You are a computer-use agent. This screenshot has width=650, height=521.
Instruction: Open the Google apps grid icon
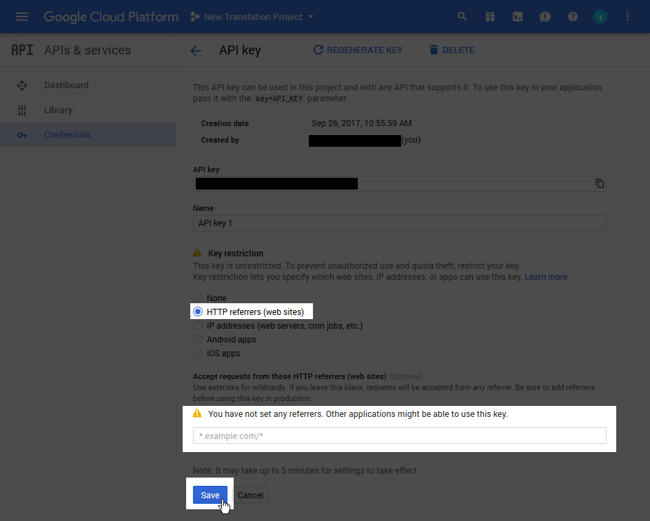[489, 17]
